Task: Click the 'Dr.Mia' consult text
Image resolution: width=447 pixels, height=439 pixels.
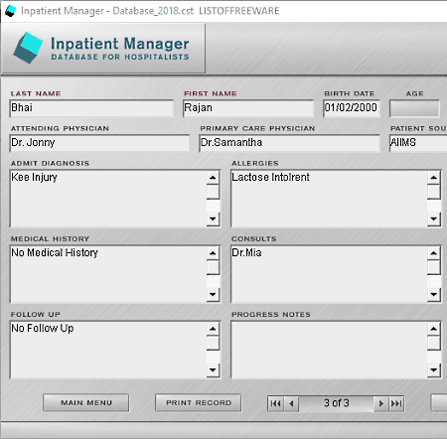Action: [246, 253]
